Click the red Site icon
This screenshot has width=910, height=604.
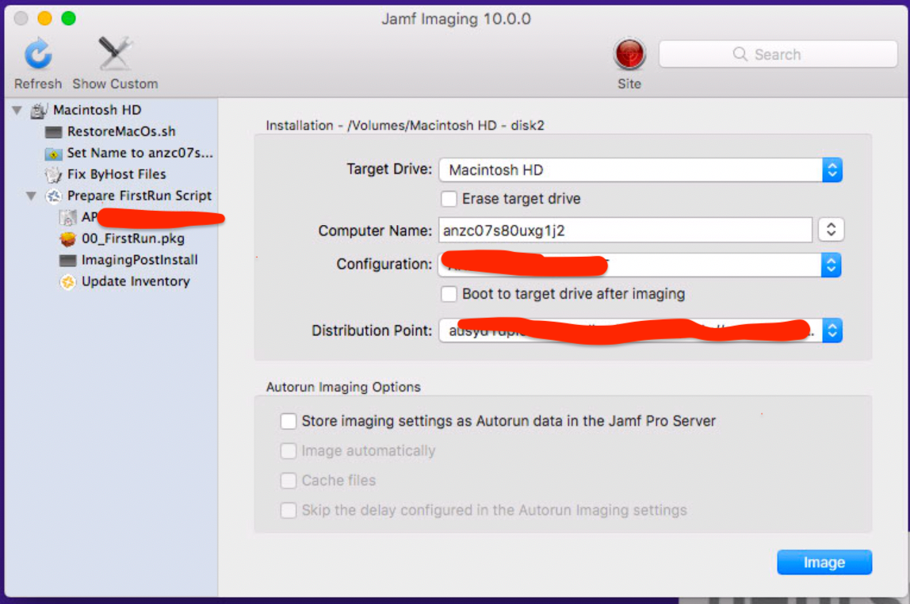[629, 54]
